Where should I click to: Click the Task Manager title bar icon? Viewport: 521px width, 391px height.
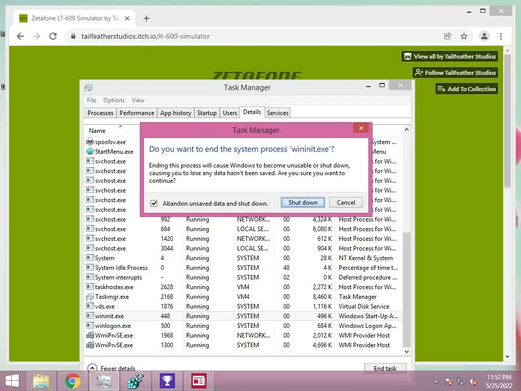click(89, 88)
